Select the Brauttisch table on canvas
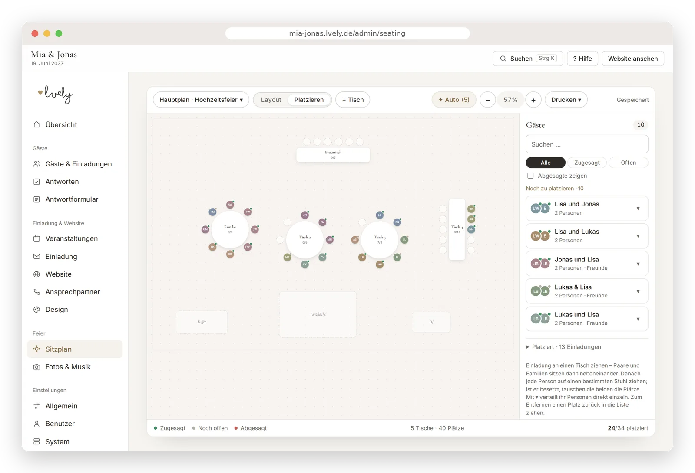 pyautogui.click(x=333, y=155)
